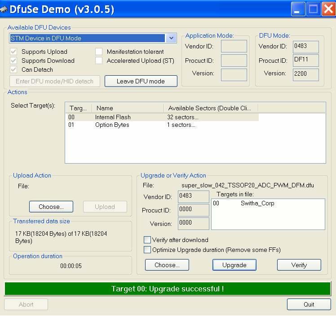
Task: Select target 01 Option Bytes row
Action: coord(162,125)
